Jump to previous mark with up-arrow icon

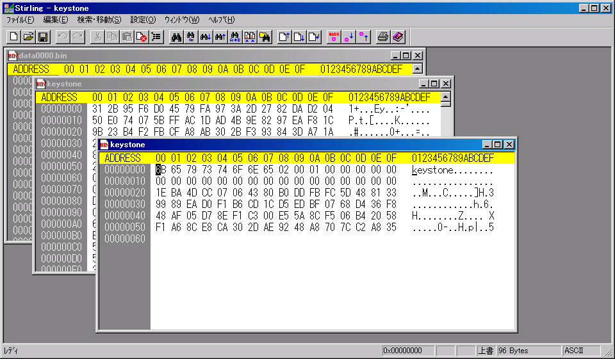click(x=364, y=37)
